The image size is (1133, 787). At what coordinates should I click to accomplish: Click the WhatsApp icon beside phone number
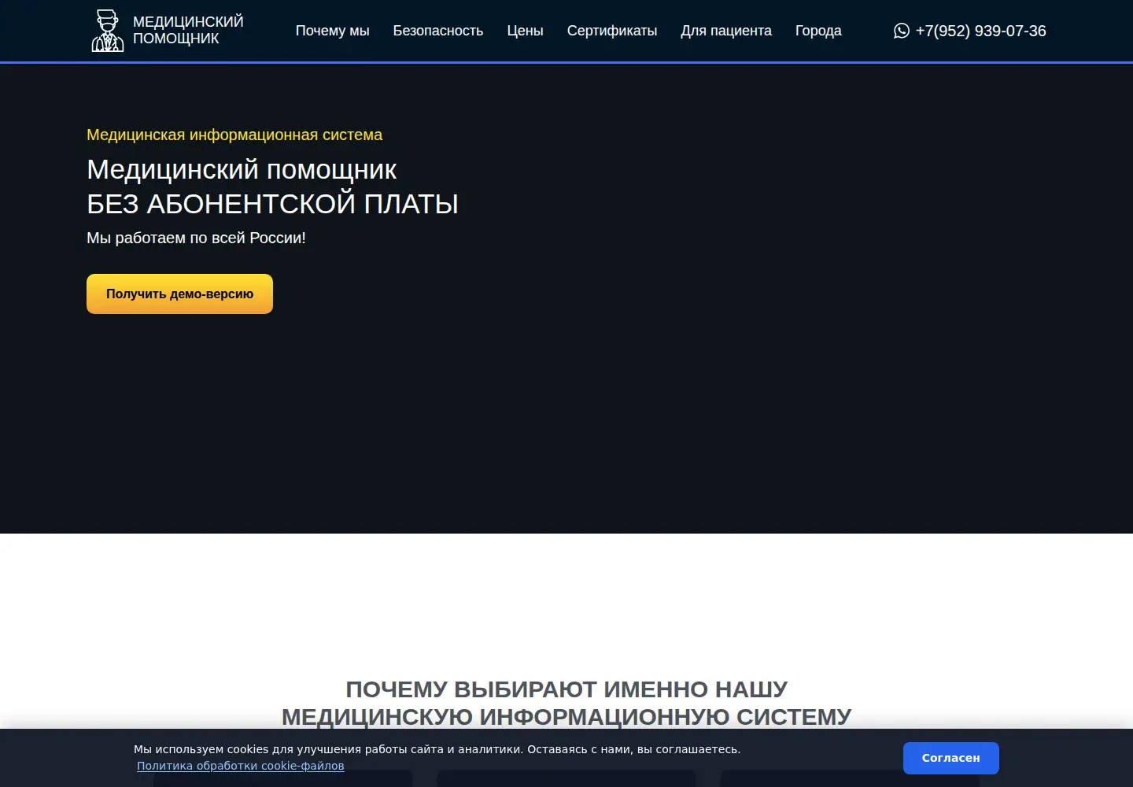902,31
